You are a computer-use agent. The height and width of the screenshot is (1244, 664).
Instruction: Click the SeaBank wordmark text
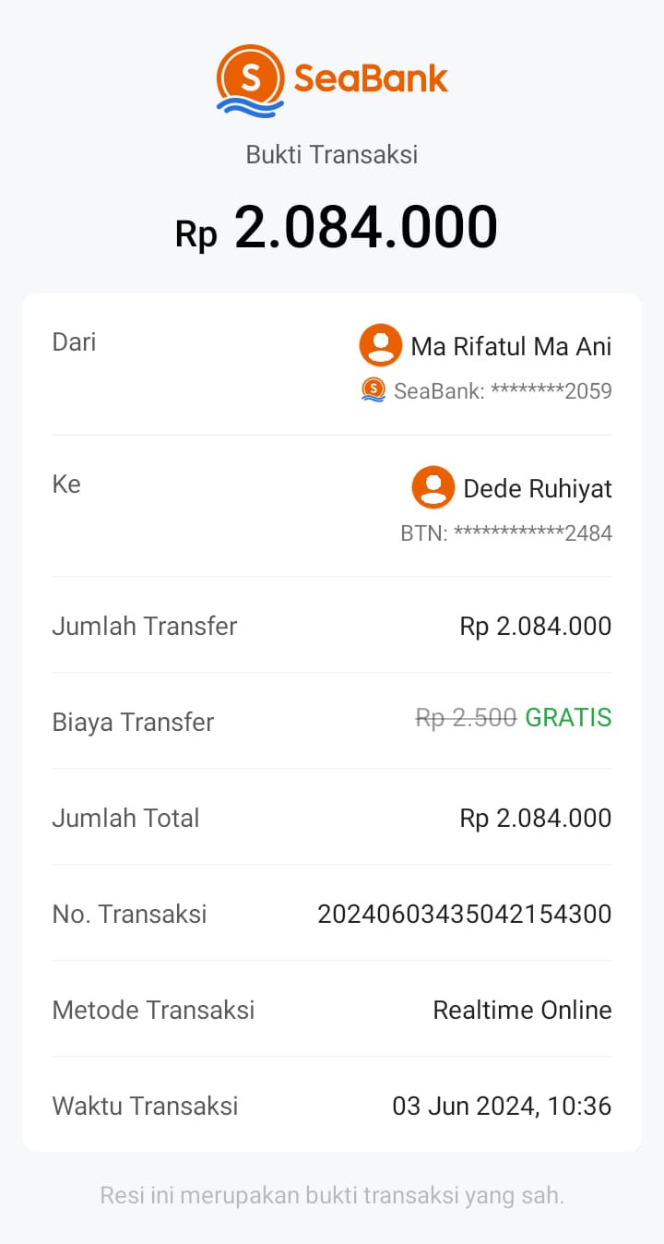pyautogui.click(x=371, y=78)
